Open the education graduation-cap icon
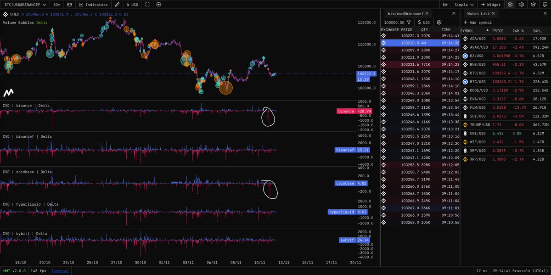The width and height of the screenshot is (551, 275). 533,4
